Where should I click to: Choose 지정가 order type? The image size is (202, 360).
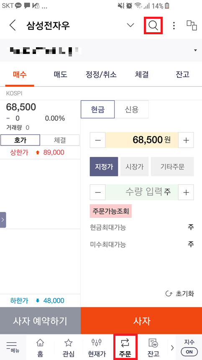(x=104, y=166)
